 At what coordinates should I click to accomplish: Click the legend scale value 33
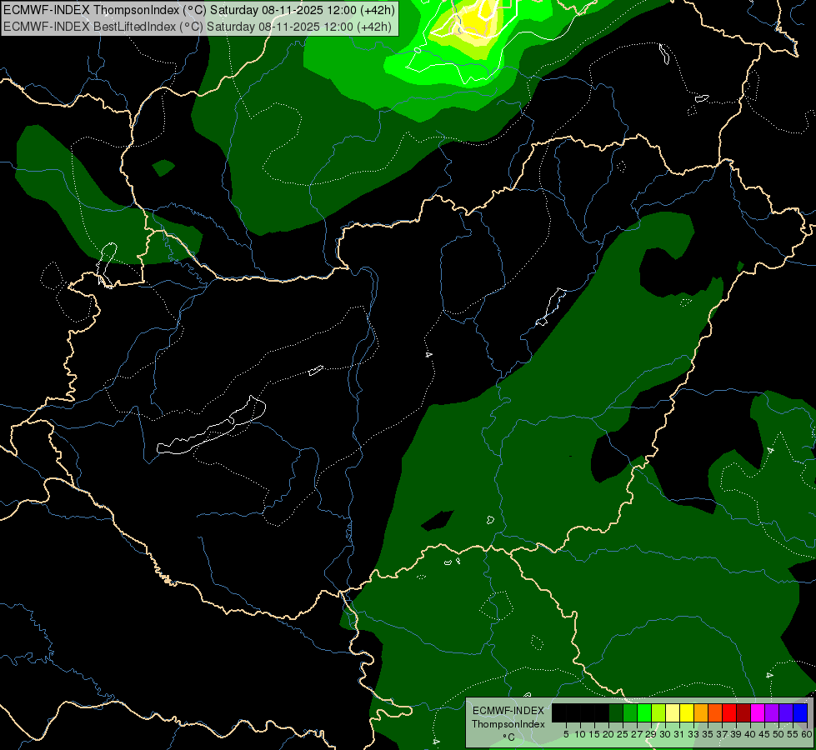693,734
